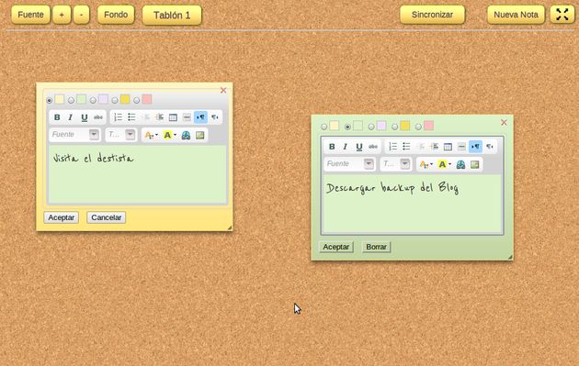The height and width of the screenshot is (366, 579).
Task: Set left-to-right direction in Descargar backup note
Action: coord(476,147)
